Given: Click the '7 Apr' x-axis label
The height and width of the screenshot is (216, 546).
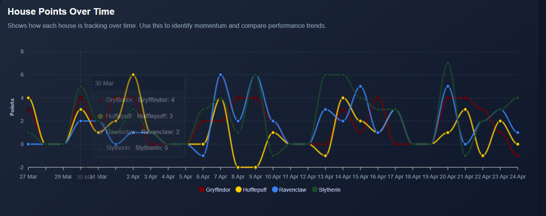Looking at the screenshot, I should point(221,177).
